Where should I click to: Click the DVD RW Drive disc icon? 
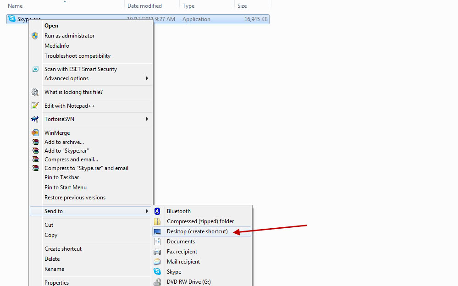157,281
